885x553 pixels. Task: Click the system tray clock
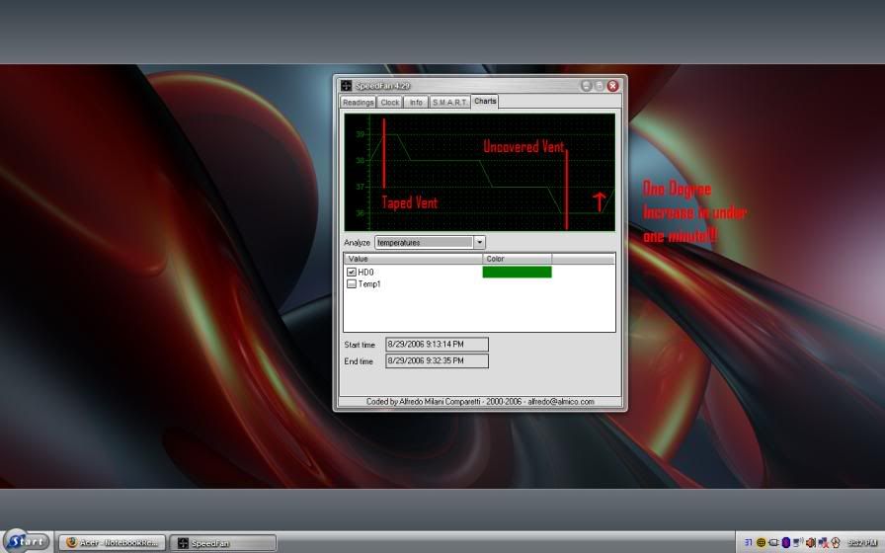[862, 543]
